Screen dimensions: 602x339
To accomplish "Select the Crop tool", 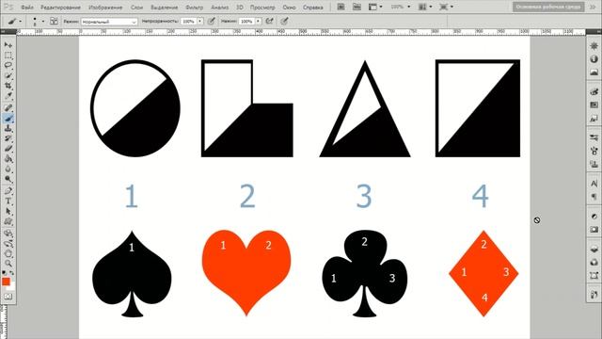I will (8, 86).
